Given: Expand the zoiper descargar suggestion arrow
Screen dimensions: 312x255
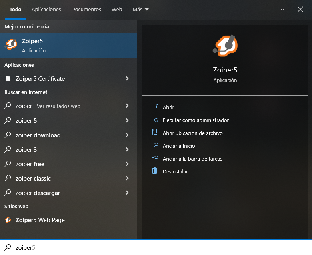Looking at the screenshot, I should [127, 193].
